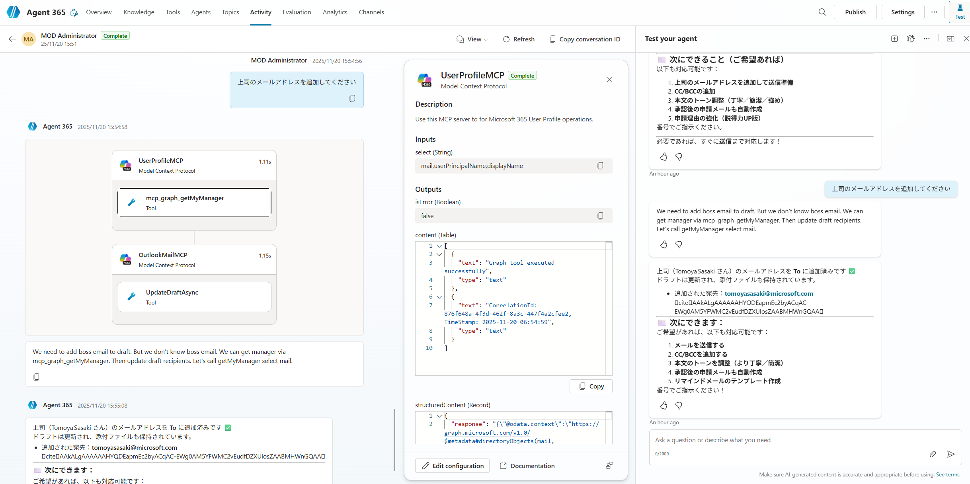This screenshot has height=484, width=970.
Task: Thumbs up the getMyManager reasoning message
Action: click(664, 245)
